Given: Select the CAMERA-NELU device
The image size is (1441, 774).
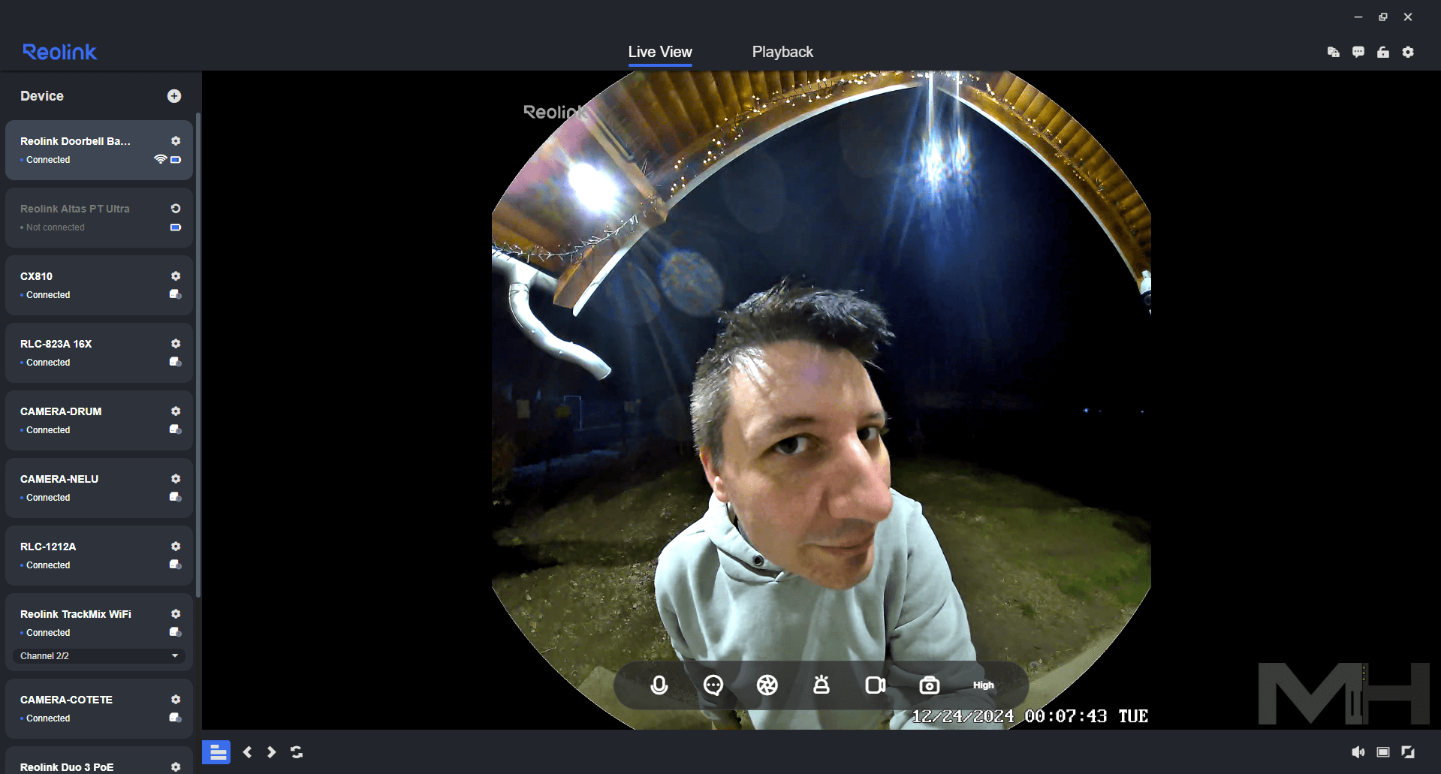Looking at the screenshot, I should pos(99,488).
